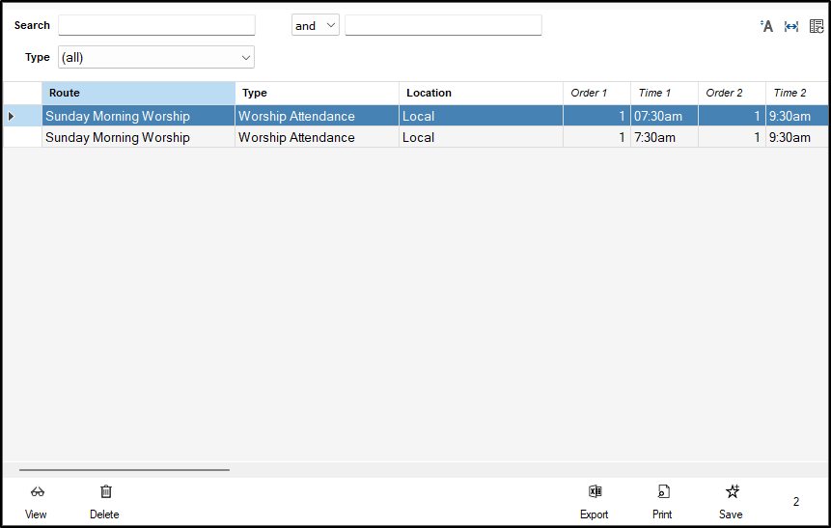Screen dimensions: 831x528
Task: Sort by the Location column header
Action: [481, 94]
